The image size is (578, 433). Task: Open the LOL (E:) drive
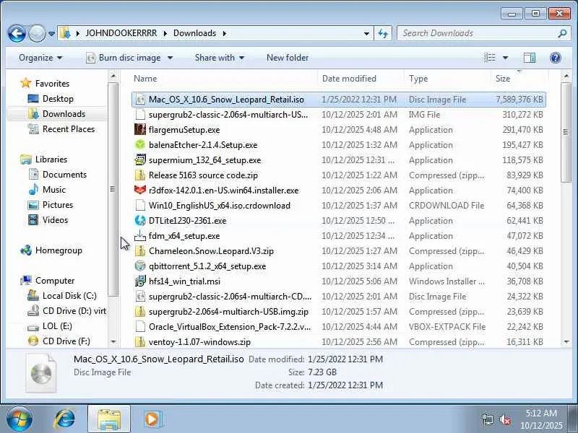pos(57,326)
